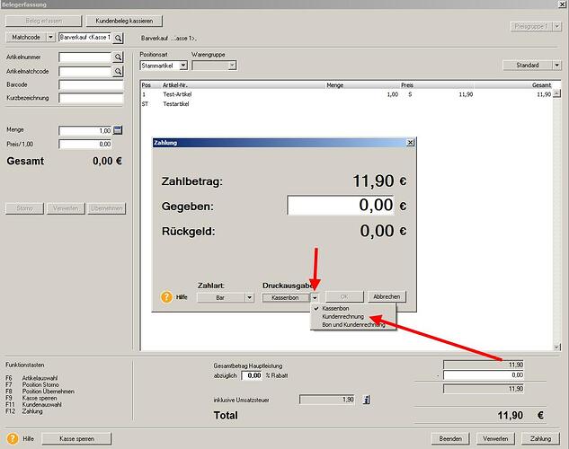Click the Artikelmatchcode search magnifier icon
Image resolution: width=569 pixels, height=449 pixels.
coord(118,71)
